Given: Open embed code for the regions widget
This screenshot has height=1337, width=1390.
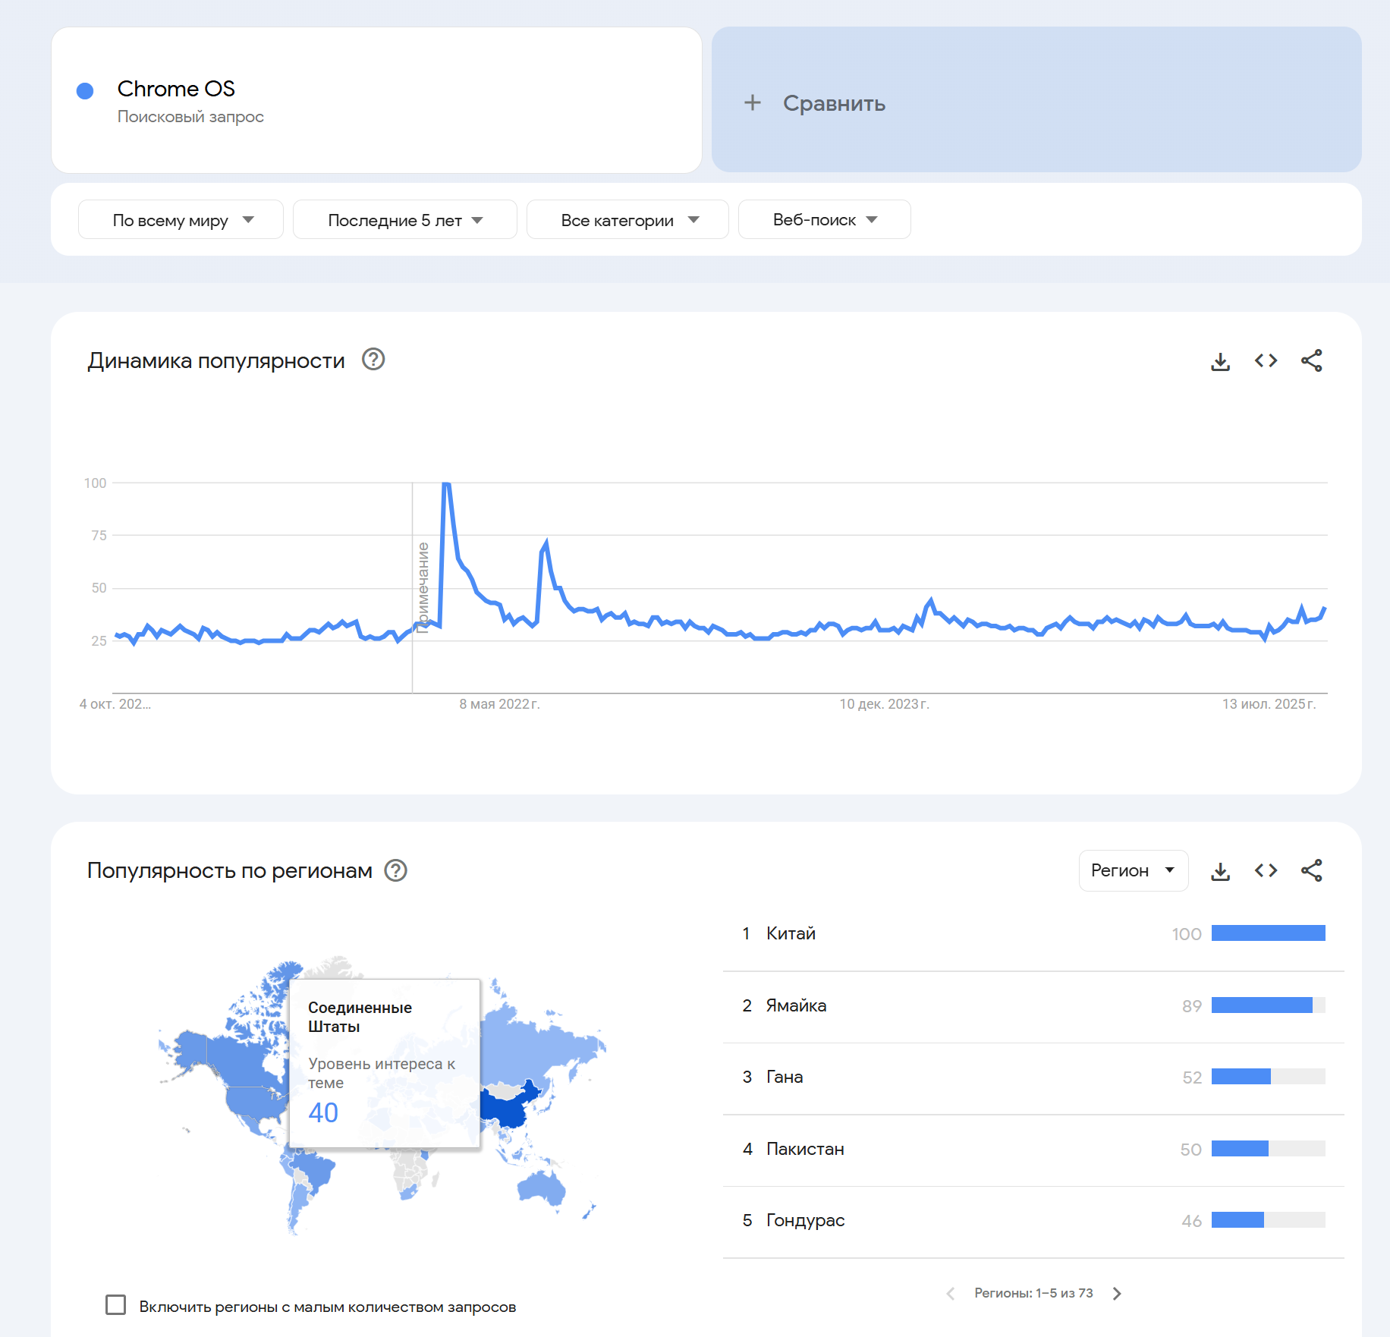Looking at the screenshot, I should tap(1266, 871).
